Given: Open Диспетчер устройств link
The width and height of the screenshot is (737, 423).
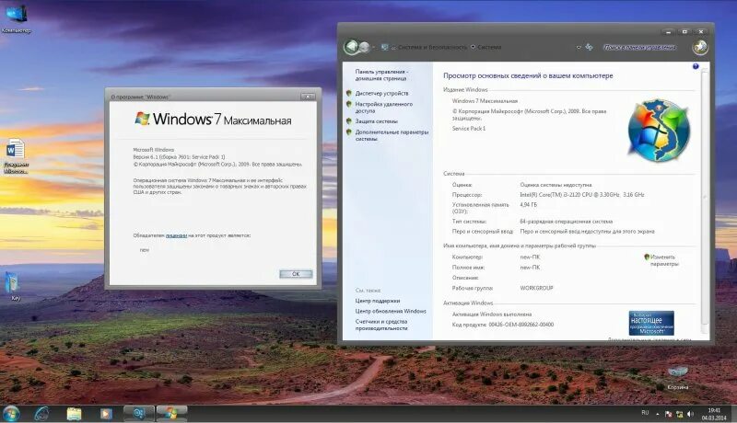Looking at the screenshot, I should (381, 93).
